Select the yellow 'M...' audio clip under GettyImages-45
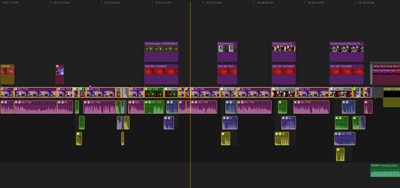Viewport: 400px width, 188px height. click(282, 139)
